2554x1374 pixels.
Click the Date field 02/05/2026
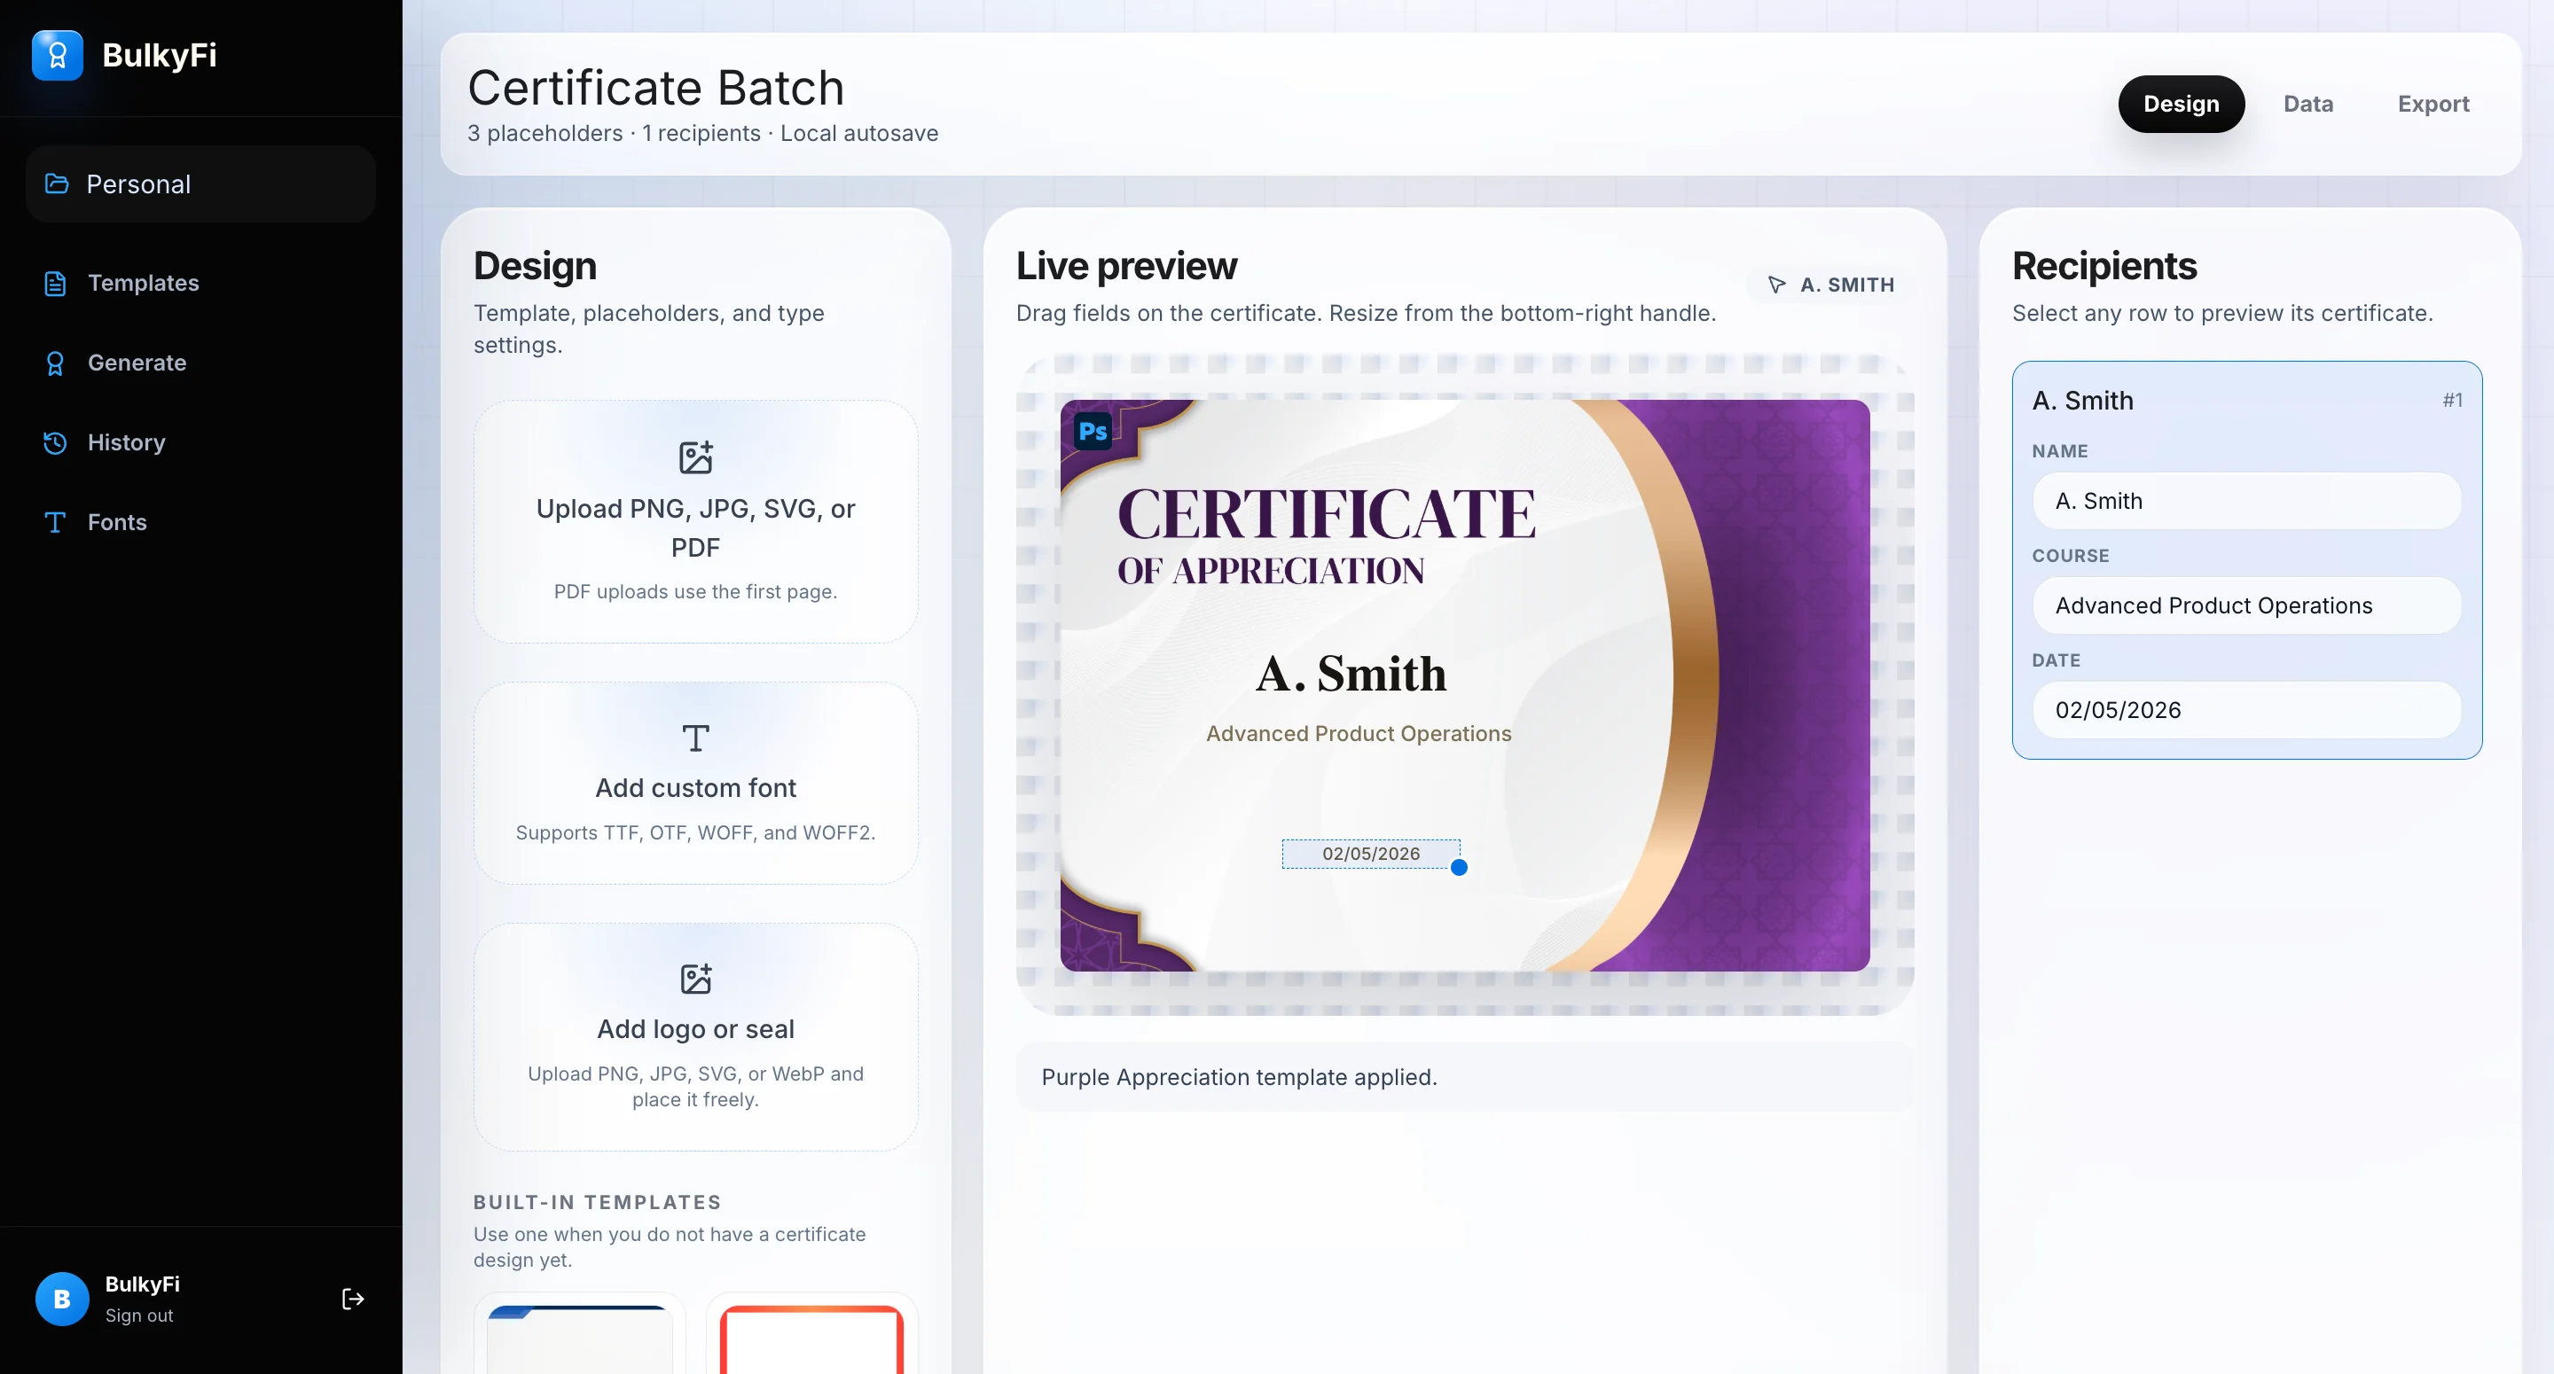pos(2246,710)
